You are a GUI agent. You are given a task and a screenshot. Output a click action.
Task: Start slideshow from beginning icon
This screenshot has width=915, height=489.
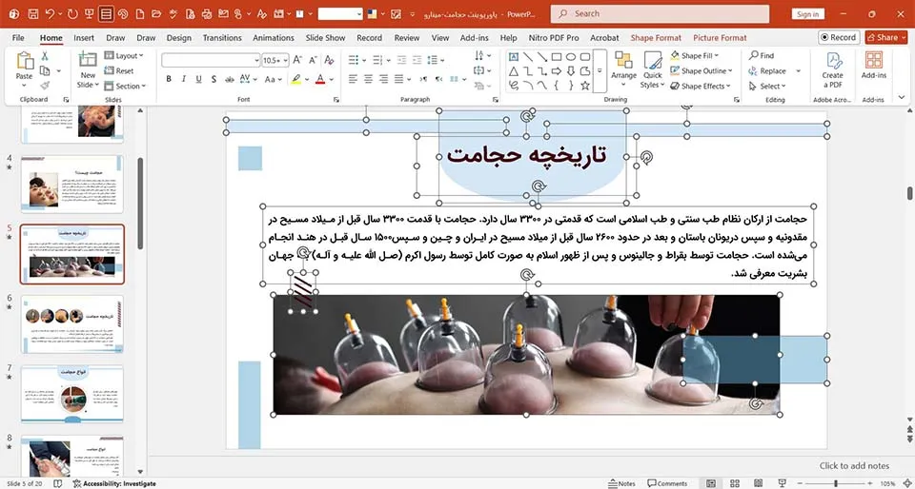(x=90, y=13)
